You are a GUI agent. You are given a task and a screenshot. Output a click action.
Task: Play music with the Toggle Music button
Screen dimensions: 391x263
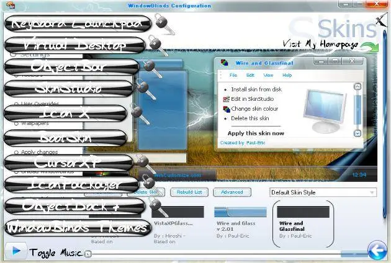[16, 251]
